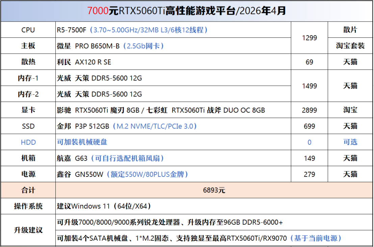This screenshot has height=247, width=374.
Task: Select the memory price cell '1499'
Action: (x=310, y=86)
